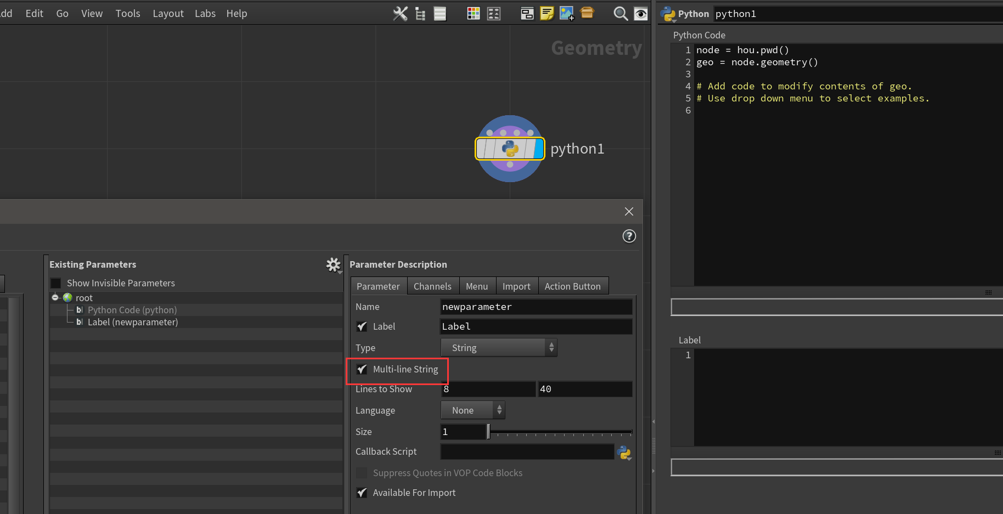Image resolution: width=1003 pixels, height=514 pixels.
Task: Click the Lines to Show field with 40
Action: point(585,389)
